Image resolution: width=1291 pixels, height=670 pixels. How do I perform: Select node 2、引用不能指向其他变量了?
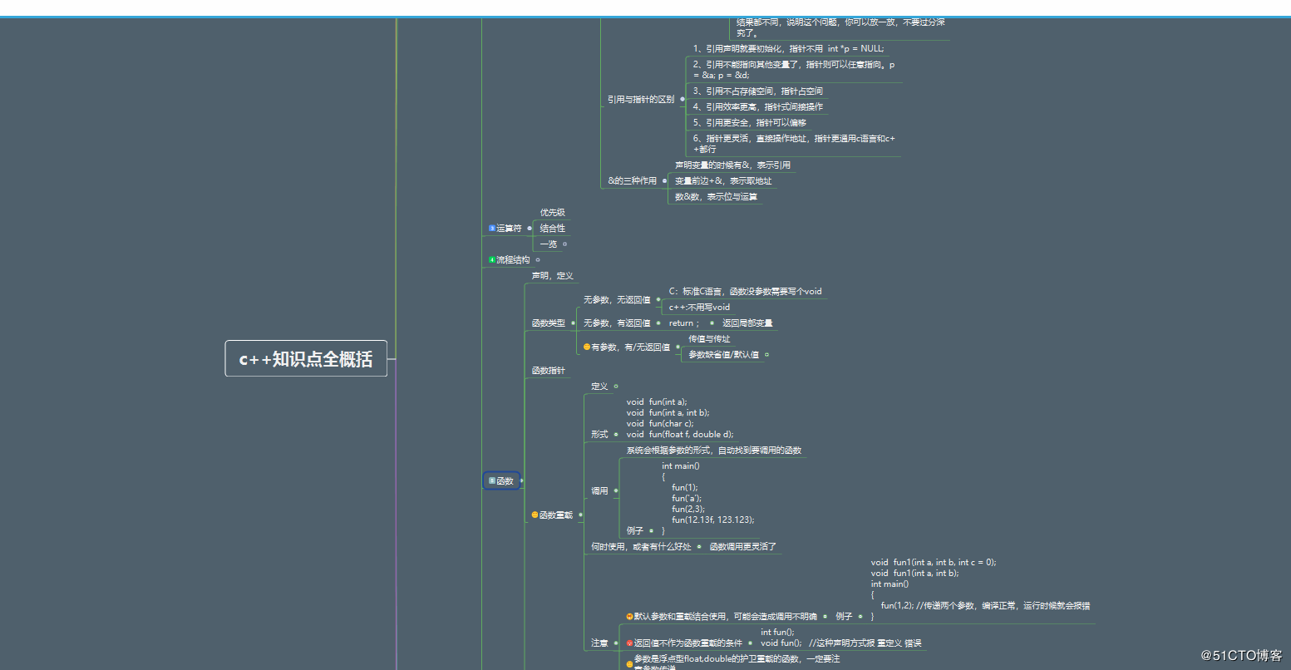tap(794, 69)
